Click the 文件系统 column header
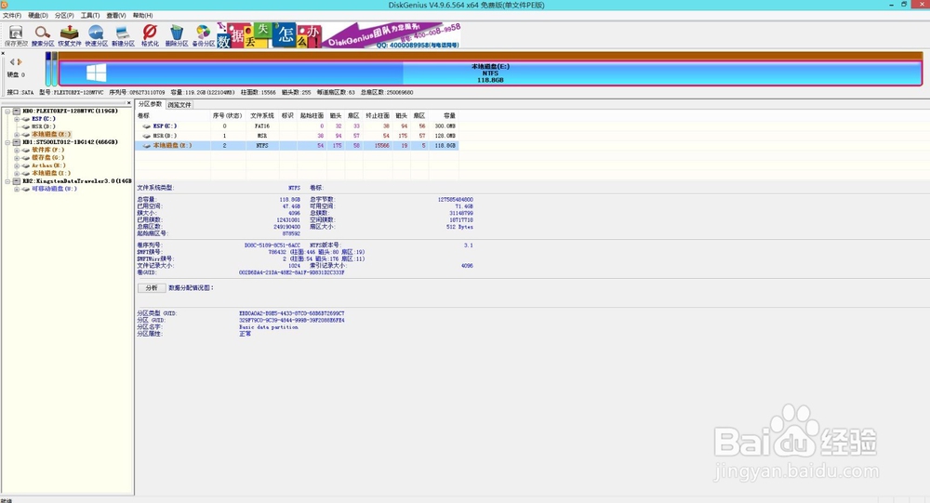The height and width of the screenshot is (503, 930). [261, 115]
